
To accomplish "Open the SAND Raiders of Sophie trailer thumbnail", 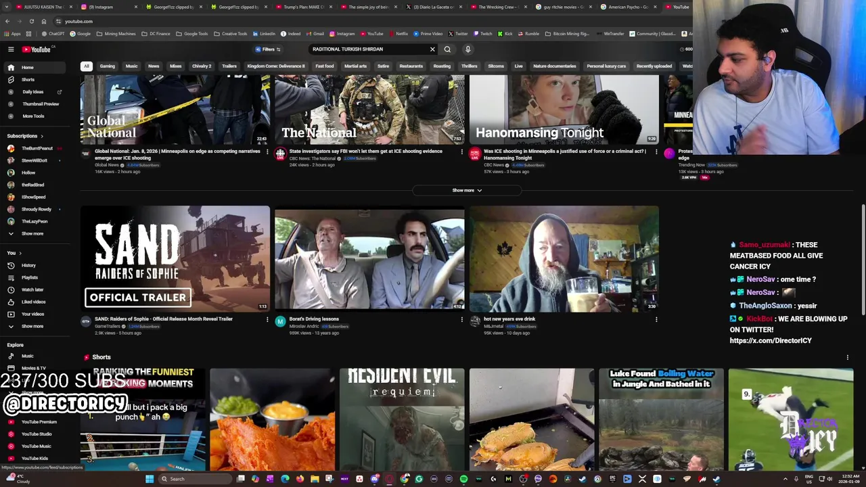I will pos(175,258).
